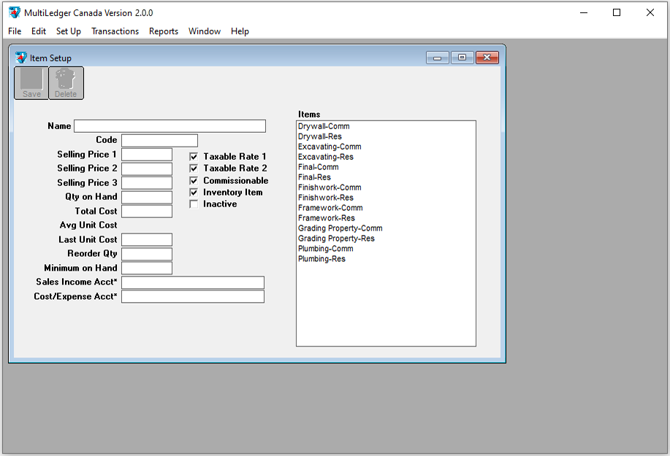Close the Item Setup inner window
Screen dimensions: 670x456
(487, 58)
